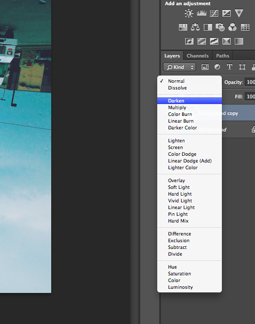Add a Color Balance adjustment

click(x=195, y=27)
